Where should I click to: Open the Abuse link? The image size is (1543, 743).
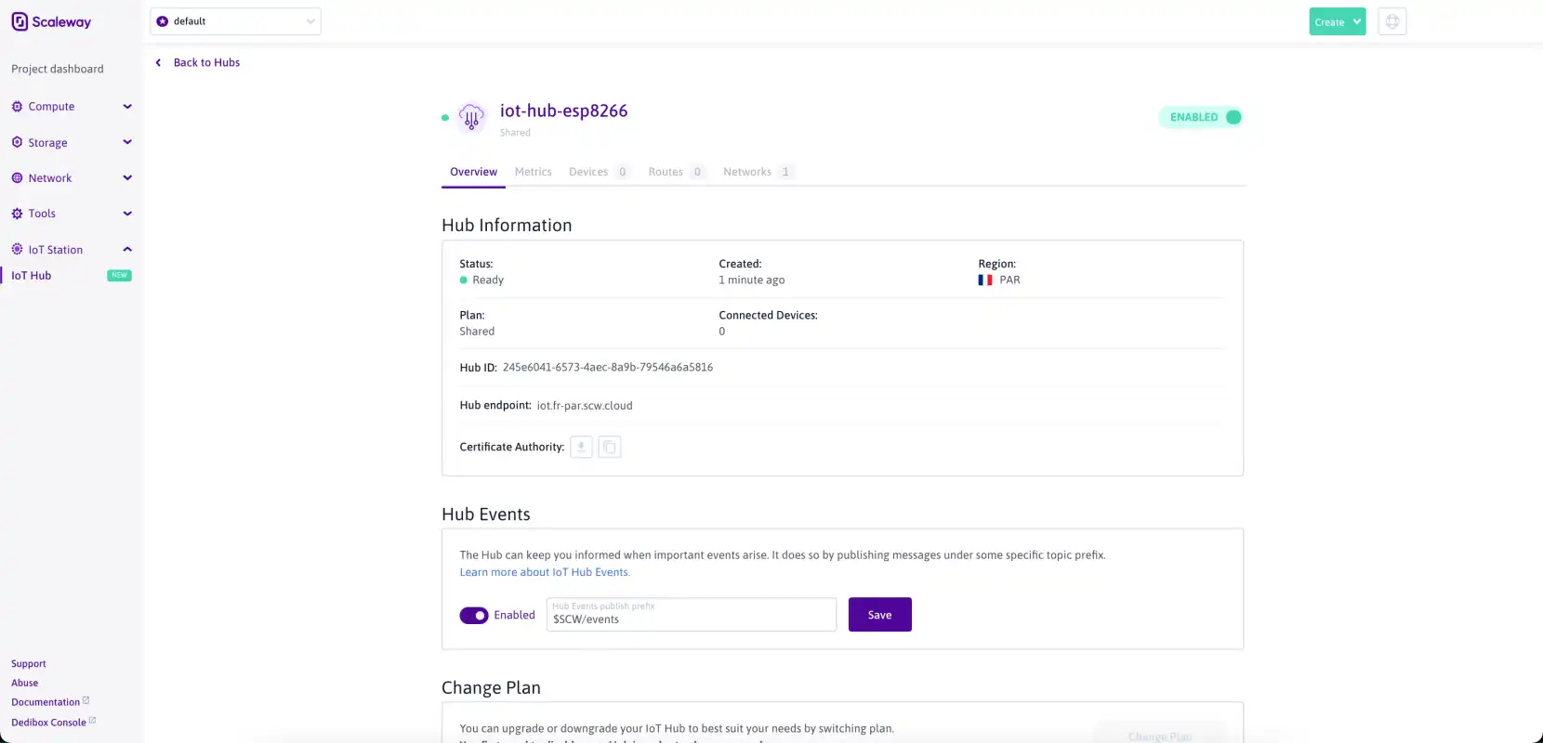pos(25,683)
